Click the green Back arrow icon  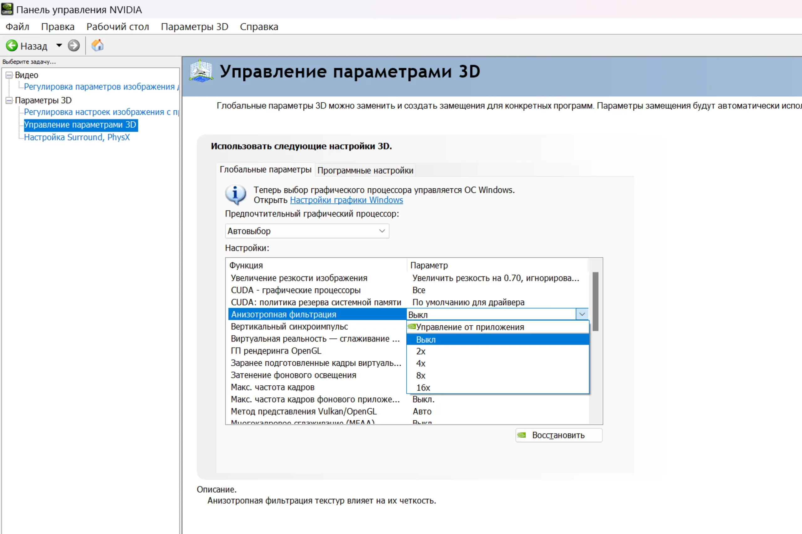[12, 45]
